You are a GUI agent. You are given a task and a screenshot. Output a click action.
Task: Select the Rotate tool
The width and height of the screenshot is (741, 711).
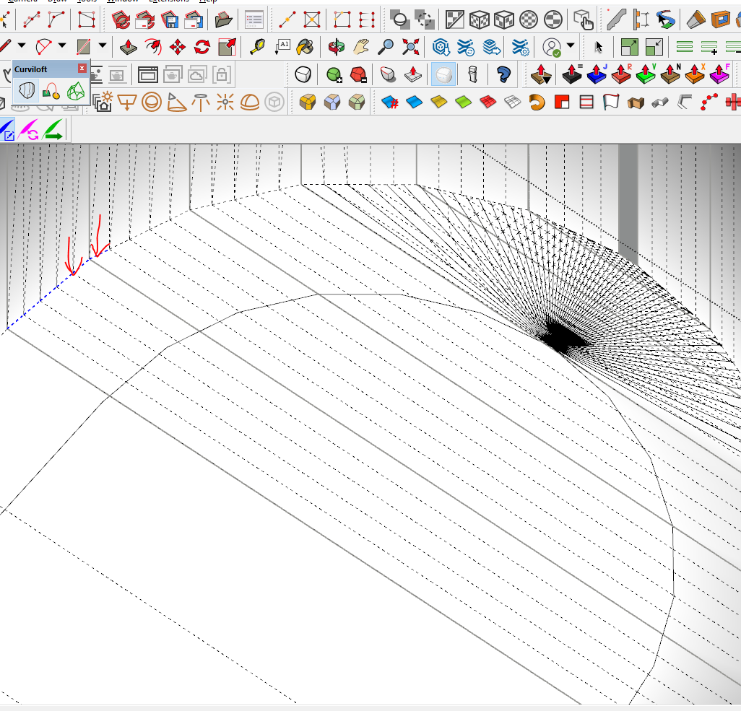(x=201, y=47)
